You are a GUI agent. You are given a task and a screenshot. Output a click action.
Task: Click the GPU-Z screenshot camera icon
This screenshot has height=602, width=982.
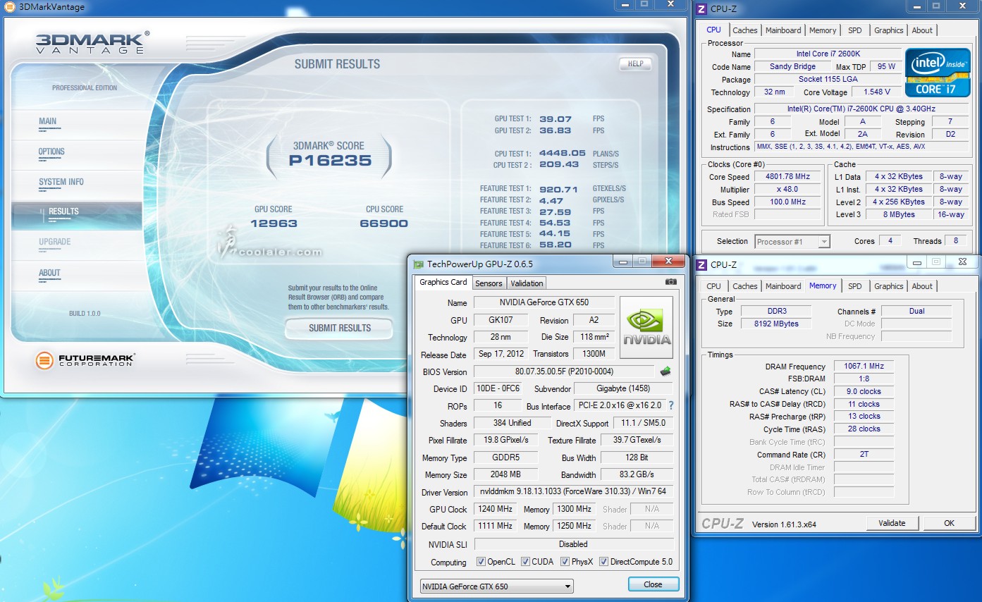(x=671, y=282)
